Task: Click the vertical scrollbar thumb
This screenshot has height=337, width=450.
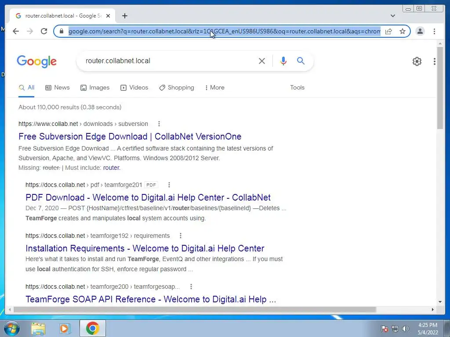Action: pos(440,88)
